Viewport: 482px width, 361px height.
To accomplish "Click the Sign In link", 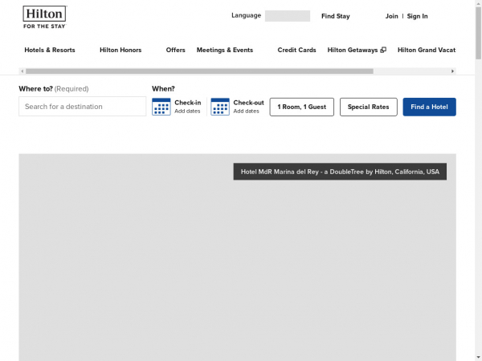I will tap(417, 16).
